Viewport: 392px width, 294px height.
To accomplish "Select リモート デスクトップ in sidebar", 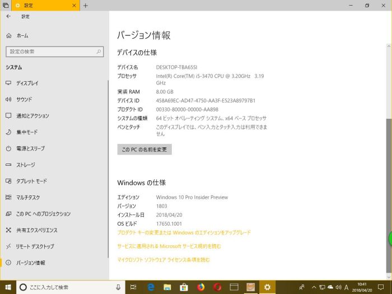I will [x=35, y=246].
